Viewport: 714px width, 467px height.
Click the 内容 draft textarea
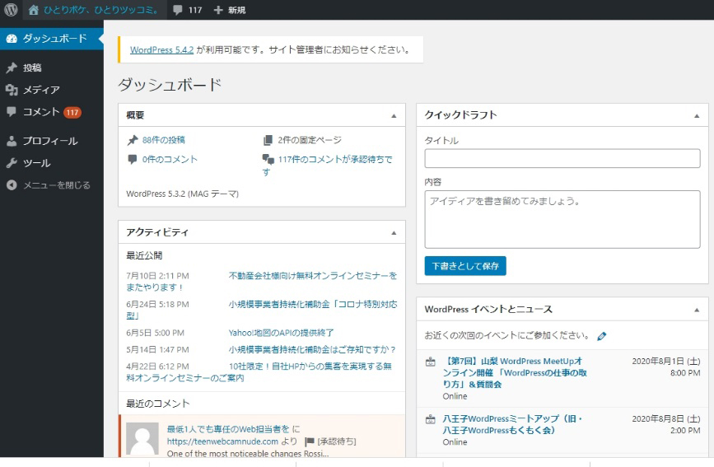point(562,220)
